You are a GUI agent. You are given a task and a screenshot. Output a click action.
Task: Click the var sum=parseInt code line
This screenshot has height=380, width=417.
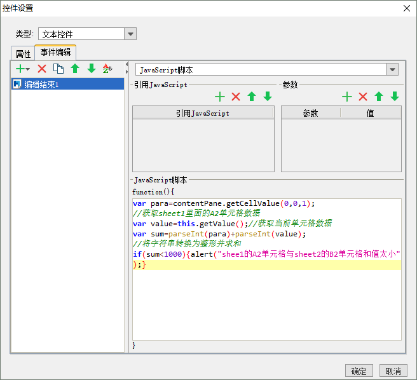[219, 234]
